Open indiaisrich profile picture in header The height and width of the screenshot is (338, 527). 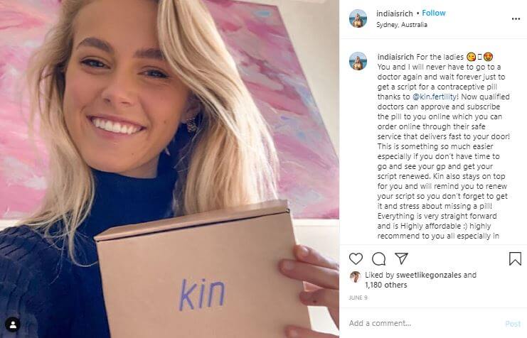coord(358,18)
